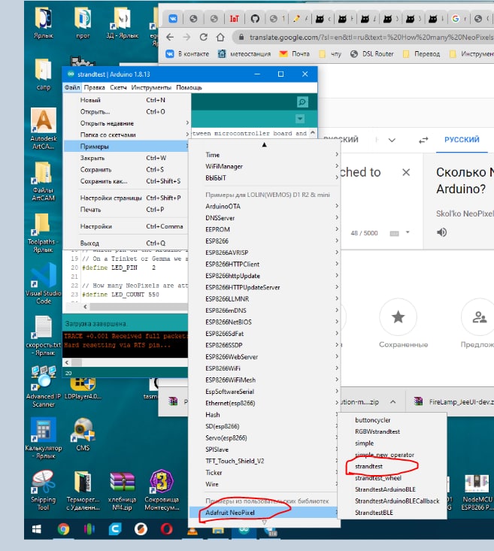Open Сохраненные star button
The image size is (494, 551).
[x=399, y=317]
